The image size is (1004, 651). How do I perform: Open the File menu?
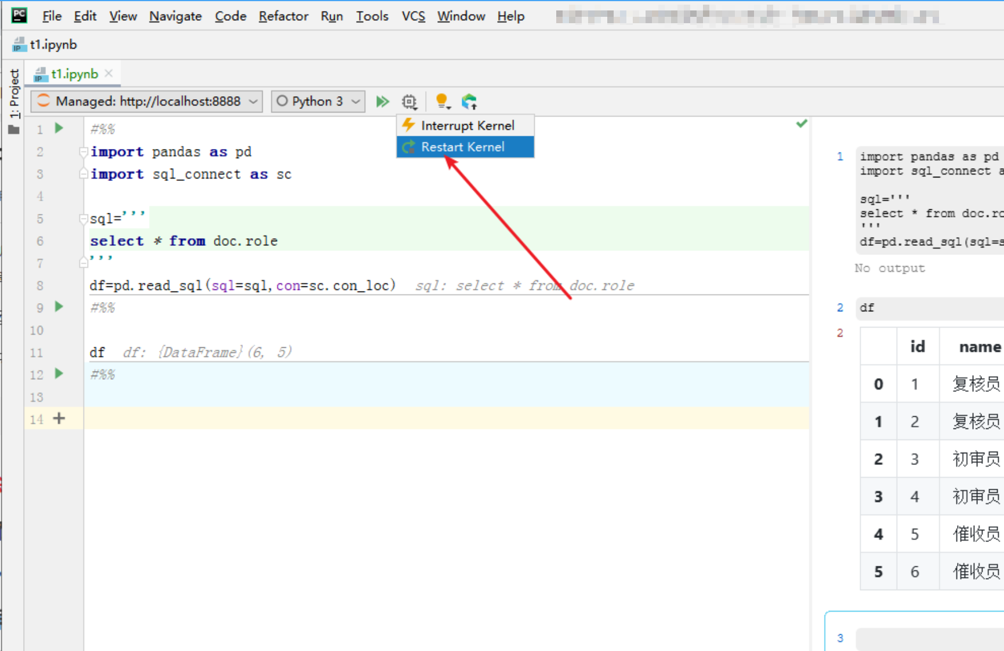coord(52,16)
